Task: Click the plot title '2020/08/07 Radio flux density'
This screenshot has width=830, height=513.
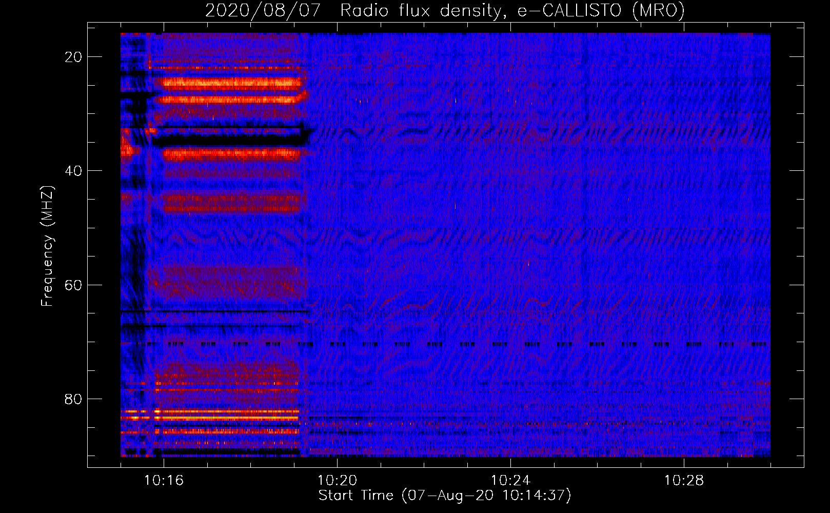Action: click(445, 11)
